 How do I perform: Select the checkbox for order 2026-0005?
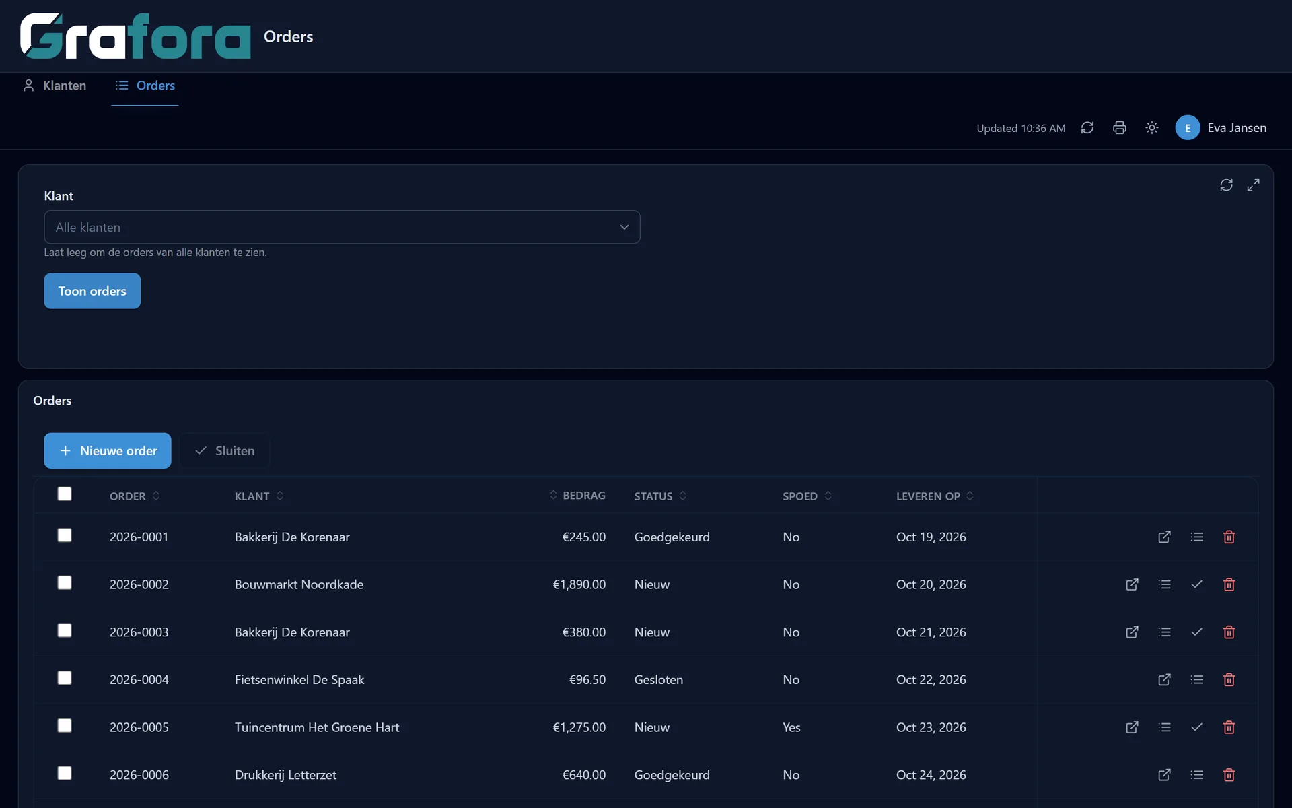(x=65, y=725)
